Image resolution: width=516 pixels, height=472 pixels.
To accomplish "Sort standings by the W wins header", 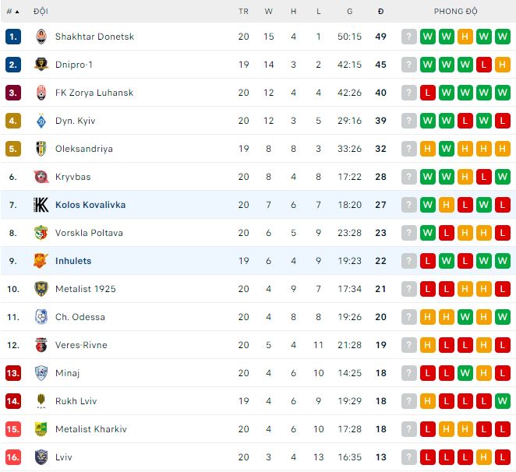I will coord(269,12).
